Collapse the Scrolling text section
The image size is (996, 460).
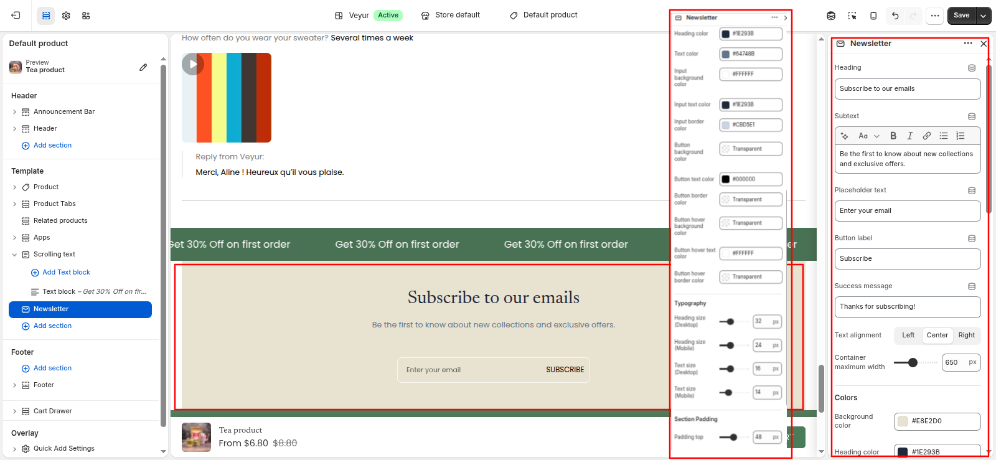[14, 255]
